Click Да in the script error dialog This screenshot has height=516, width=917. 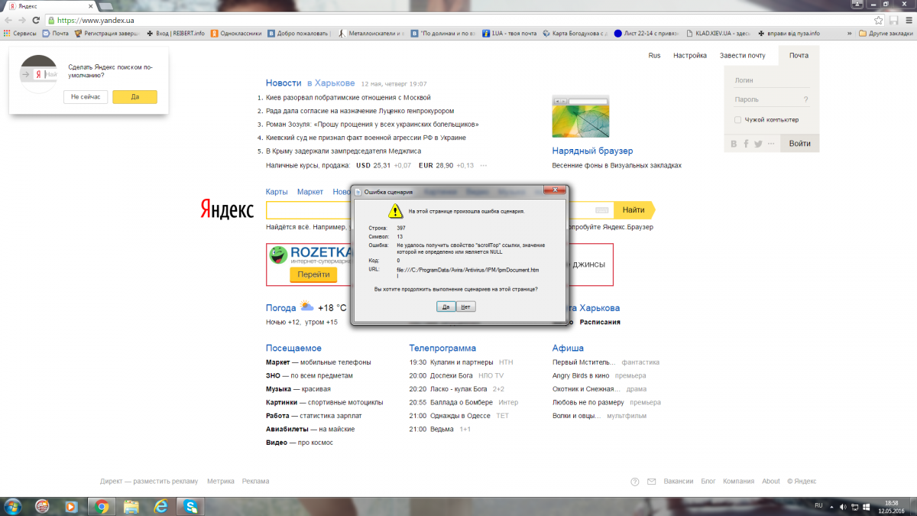tap(446, 307)
